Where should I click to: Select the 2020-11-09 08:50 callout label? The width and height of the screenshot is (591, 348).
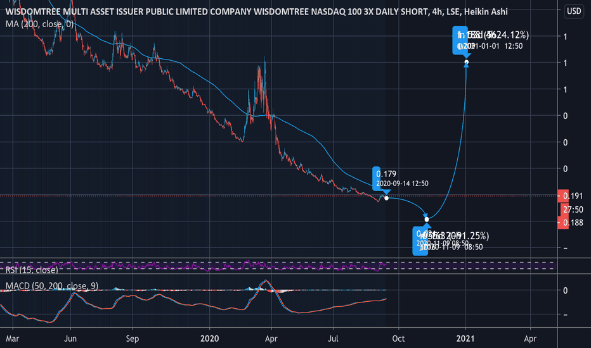coord(451,241)
